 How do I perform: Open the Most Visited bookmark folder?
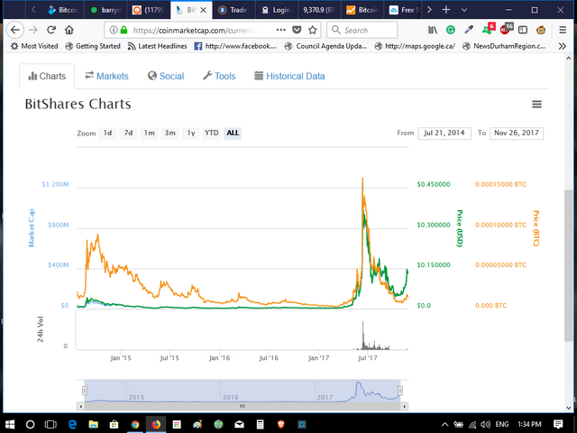click(x=34, y=46)
